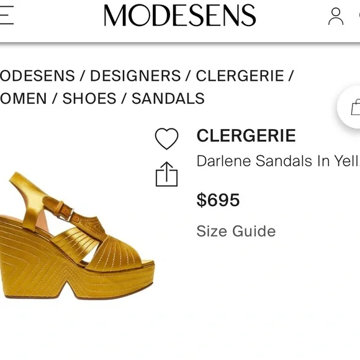Enlarge the yellow sandal product image
This screenshot has width=360, height=360.
(x=77, y=235)
